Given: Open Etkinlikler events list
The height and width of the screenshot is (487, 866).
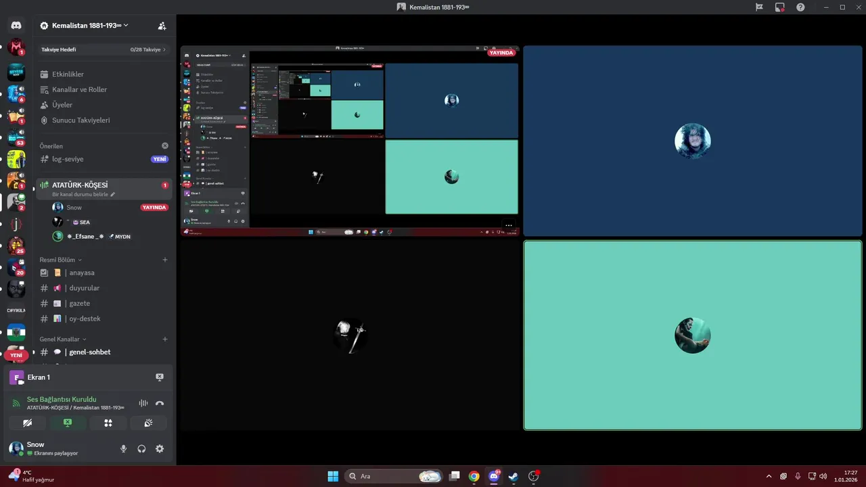Looking at the screenshot, I should [x=104, y=74].
